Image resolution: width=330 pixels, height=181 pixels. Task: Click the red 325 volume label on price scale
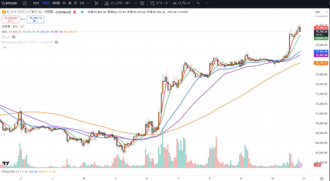[x=317, y=165]
